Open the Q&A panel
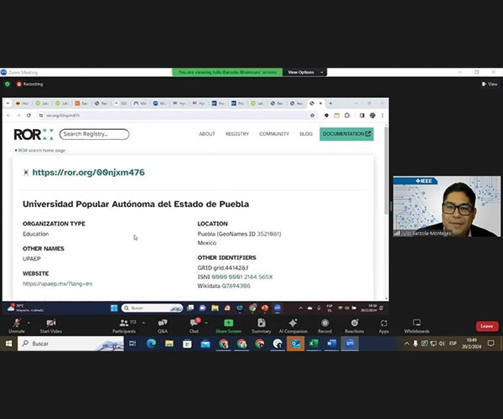 [x=163, y=326]
